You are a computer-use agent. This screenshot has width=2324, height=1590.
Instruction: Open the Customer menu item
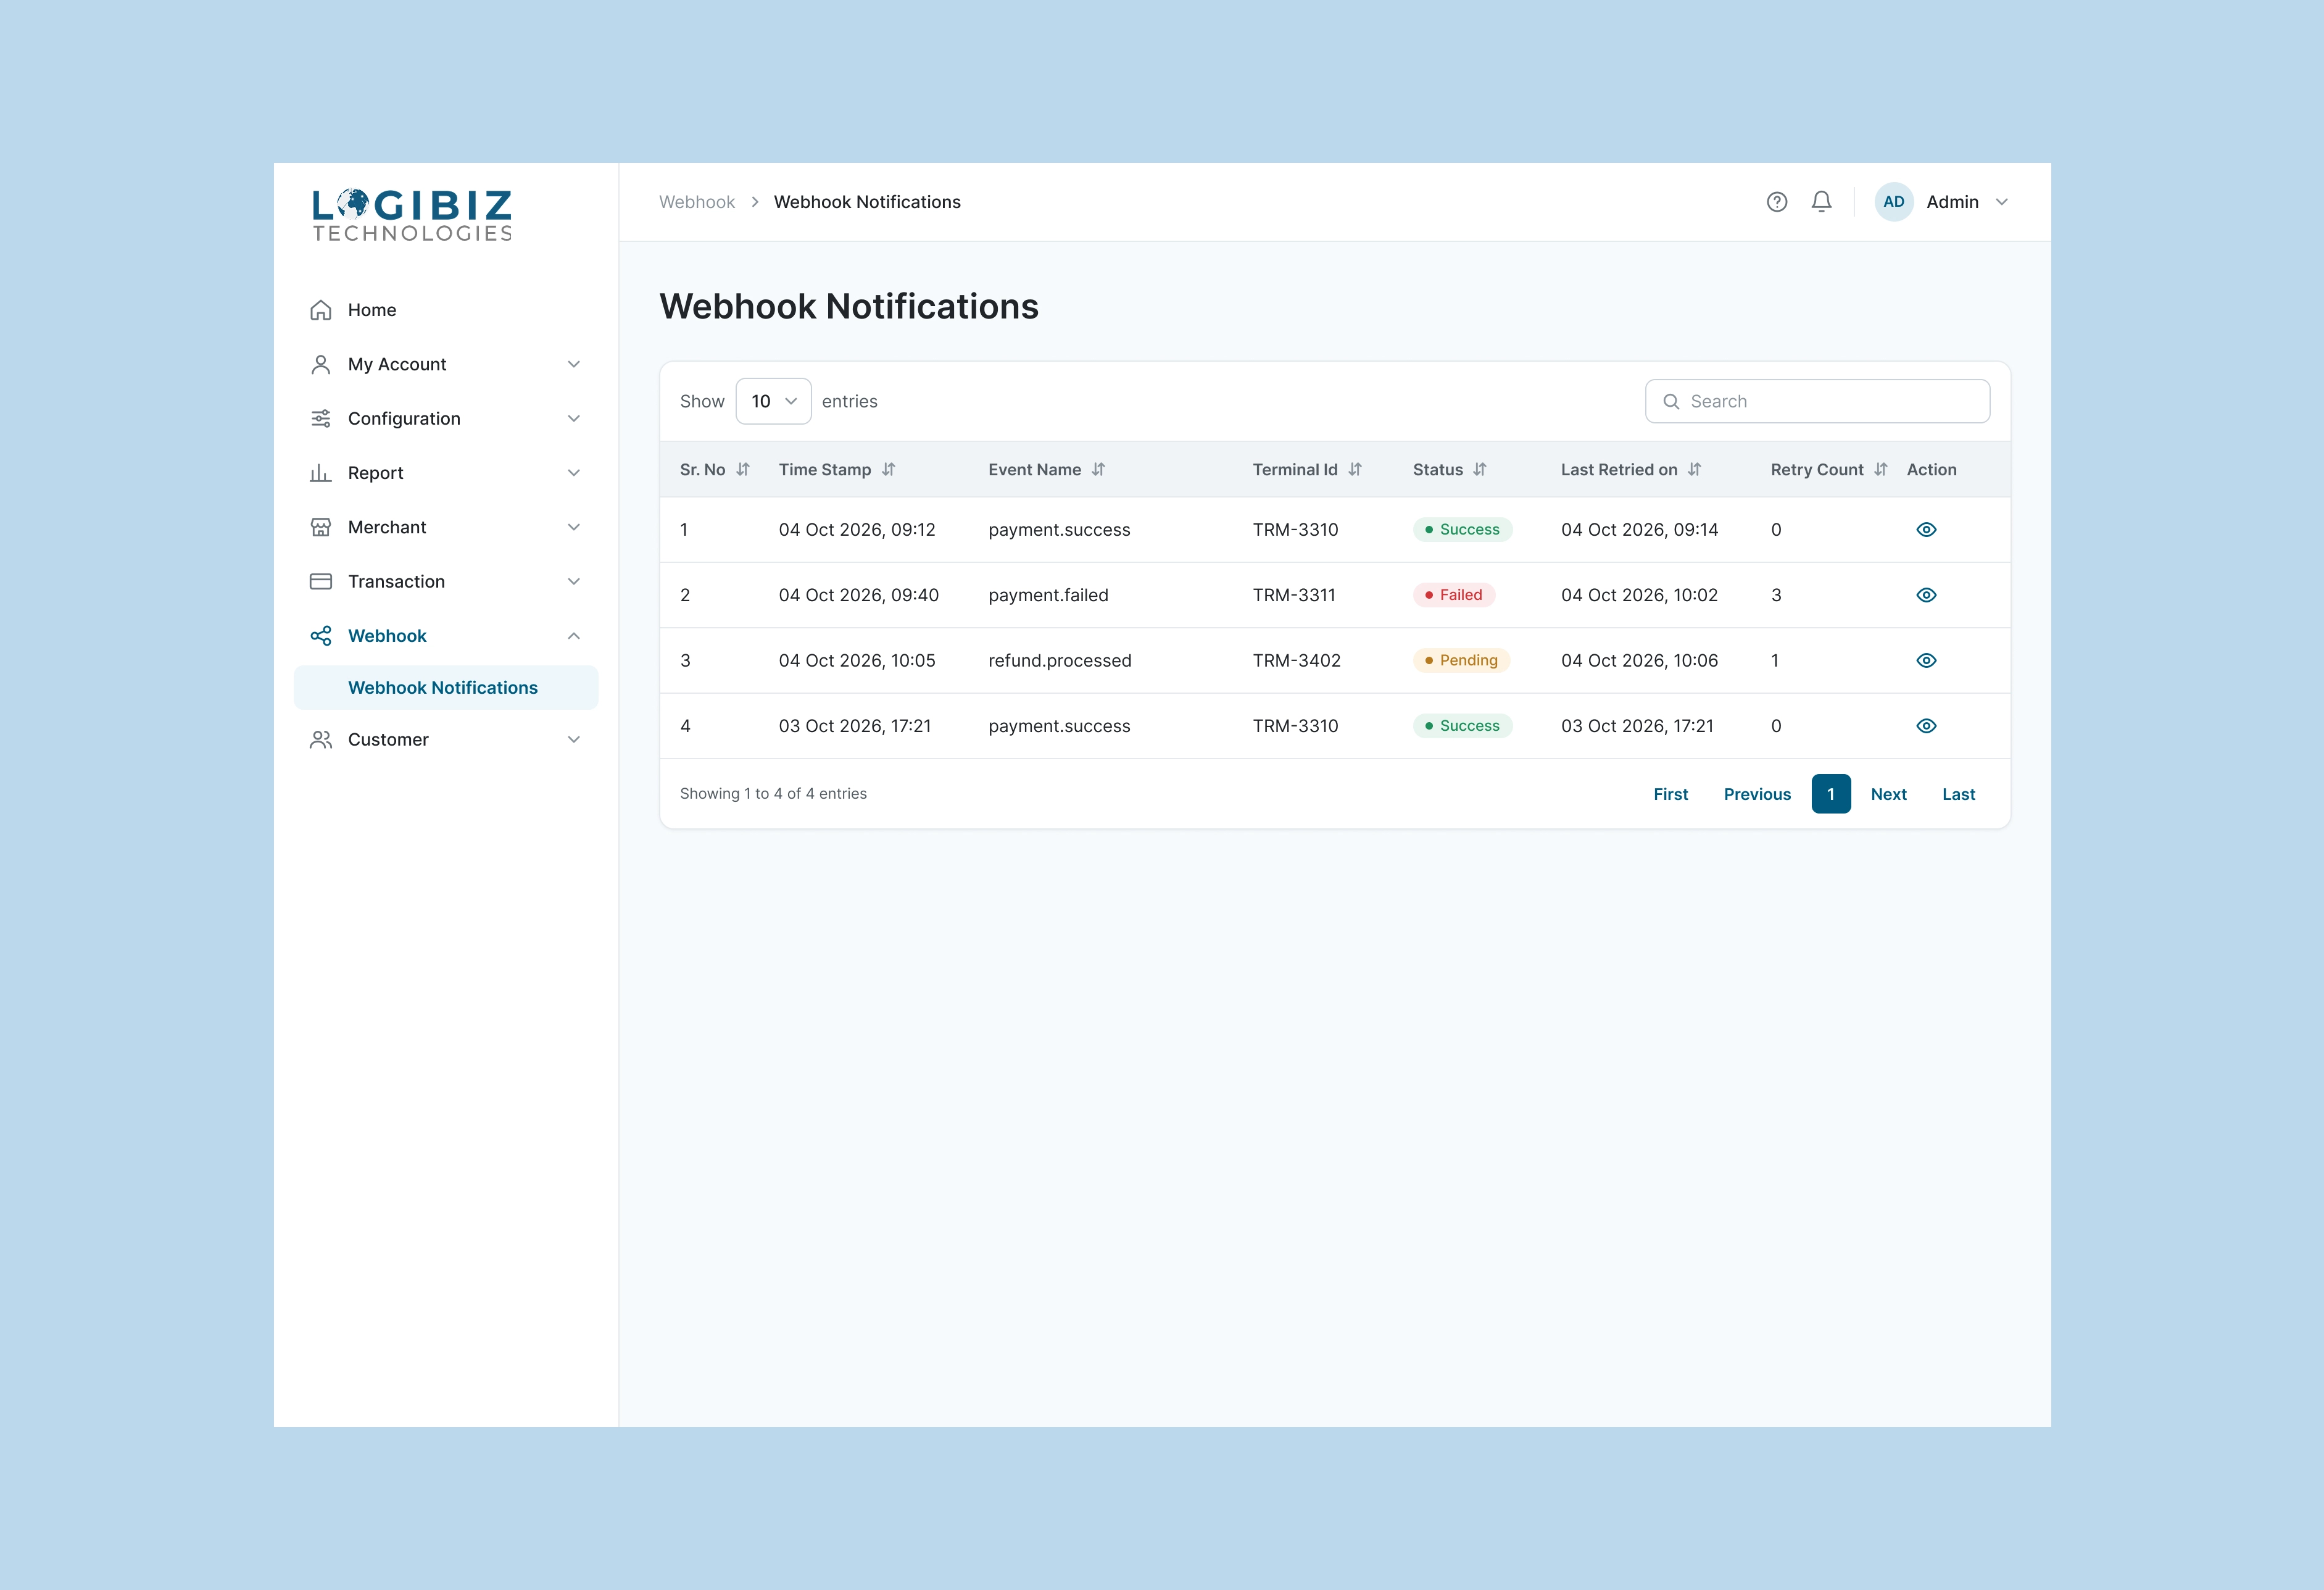click(446, 740)
